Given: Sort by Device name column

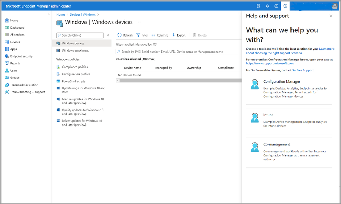Looking at the screenshot, I should coord(132,68).
